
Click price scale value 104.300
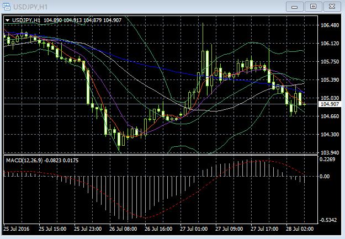[x=330, y=135]
